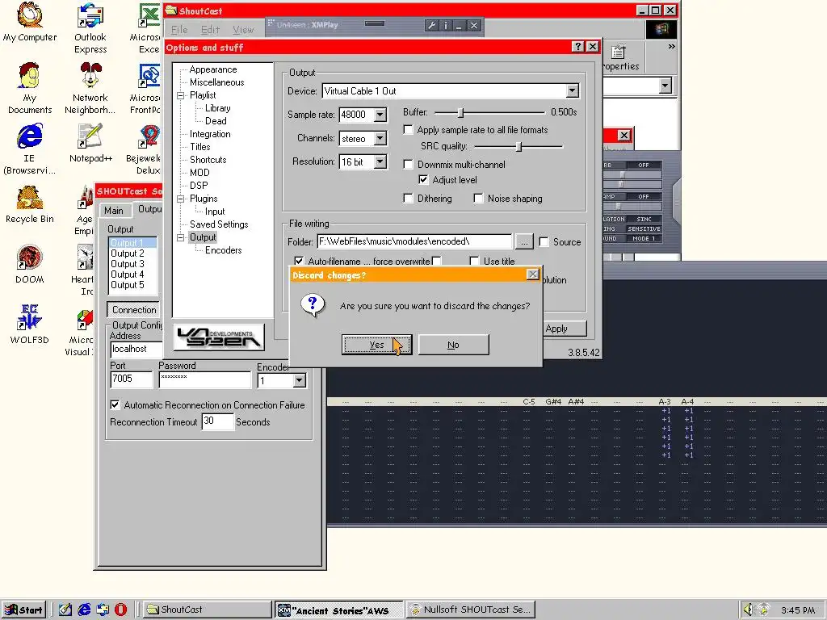Image resolution: width=827 pixels, height=620 pixels.
Task: Click the Port field showing 7005
Action: (132, 379)
